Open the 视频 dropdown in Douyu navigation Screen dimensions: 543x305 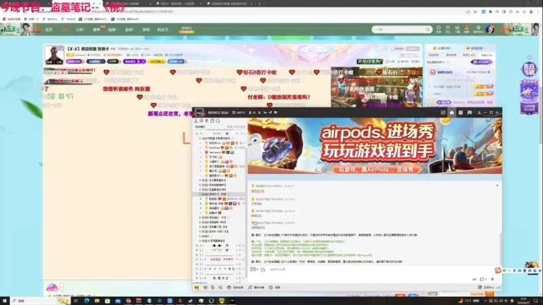click(x=113, y=30)
